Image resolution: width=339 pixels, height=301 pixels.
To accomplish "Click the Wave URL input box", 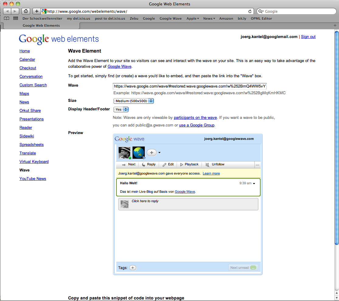I will point(190,86).
